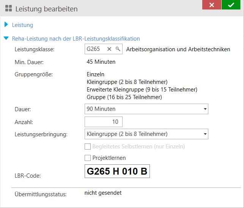Open the Leistungserbringung dropdown
Screen dimensions: 244x208
tap(146, 134)
